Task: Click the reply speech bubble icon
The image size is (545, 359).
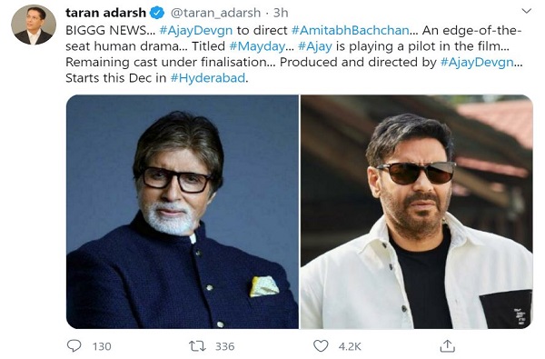Action: tap(74, 345)
